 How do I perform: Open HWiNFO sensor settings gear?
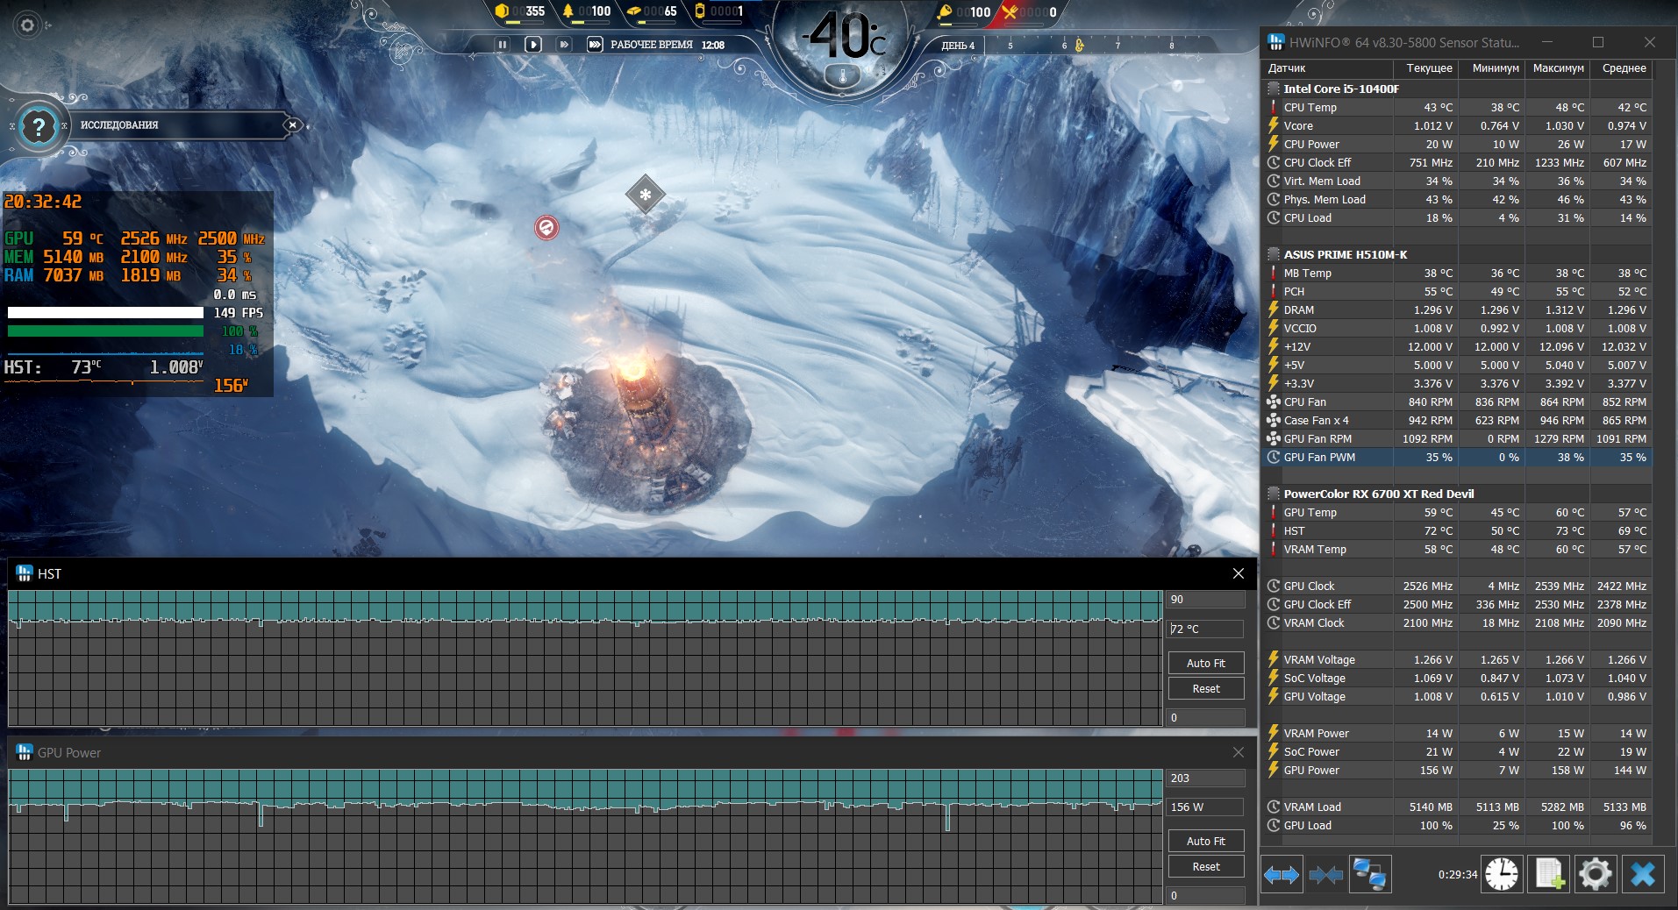pos(1596,874)
